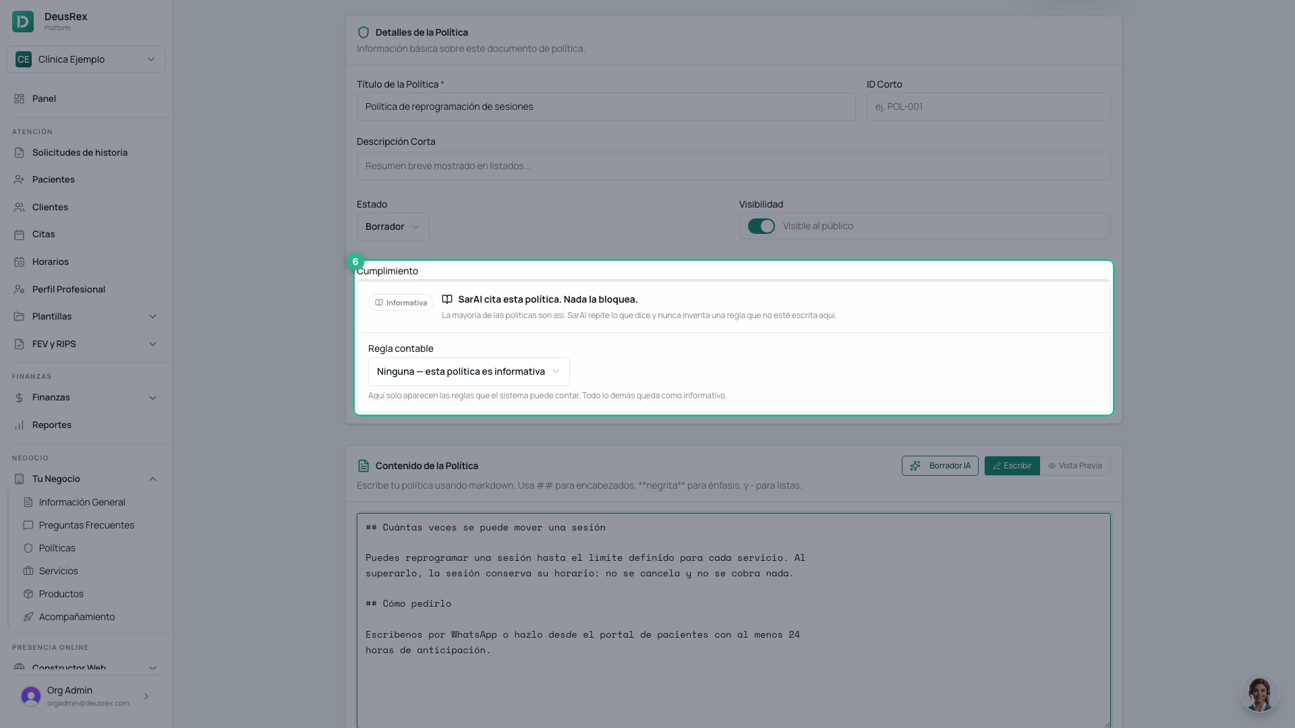Open the Estado Borrador dropdown
The width and height of the screenshot is (1295, 728).
pyautogui.click(x=393, y=227)
